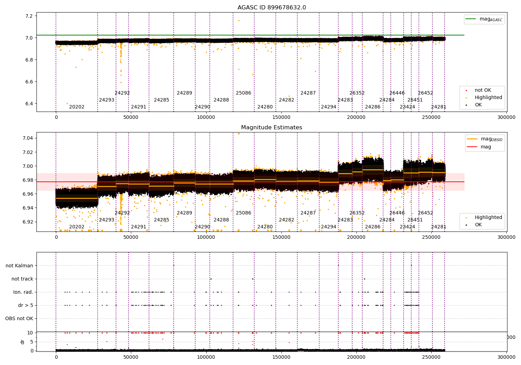The height and width of the screenshot is (365, 521).
Task: Click the 6.4 y-axis tick label
Action: click(29, 104)
